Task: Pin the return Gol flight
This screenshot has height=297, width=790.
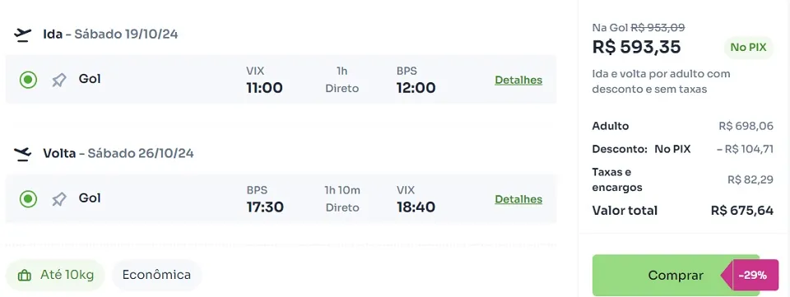Action: click(59, 199)
